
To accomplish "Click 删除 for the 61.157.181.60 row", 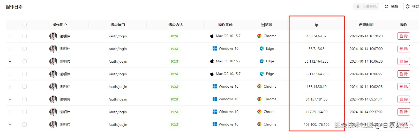I will click(403, 99).
